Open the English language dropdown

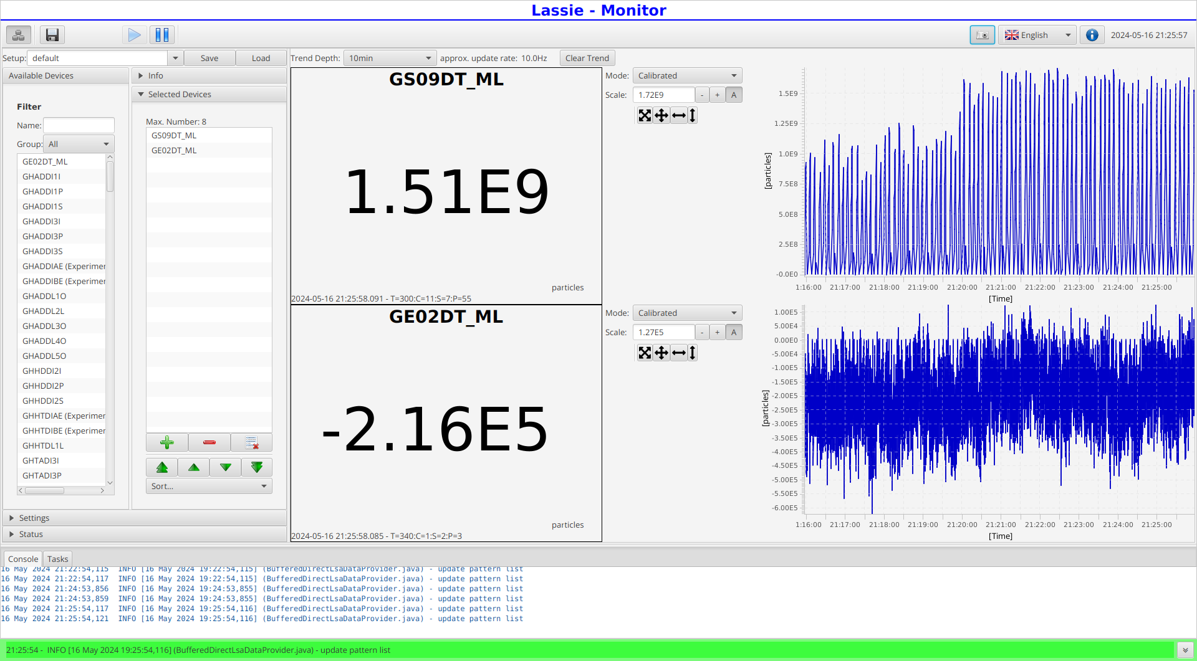click(x=1037, y=35)
